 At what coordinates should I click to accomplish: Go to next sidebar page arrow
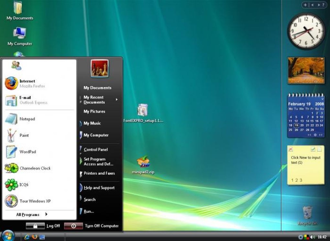click(x=319, y=5)
